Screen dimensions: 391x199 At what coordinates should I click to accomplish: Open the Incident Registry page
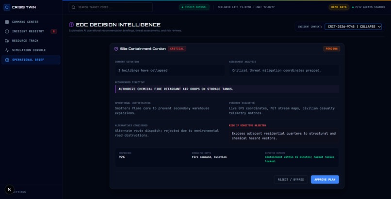(31, 31)
